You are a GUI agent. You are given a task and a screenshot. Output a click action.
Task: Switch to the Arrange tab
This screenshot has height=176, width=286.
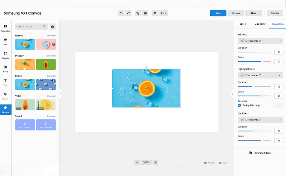pos(260,24)
